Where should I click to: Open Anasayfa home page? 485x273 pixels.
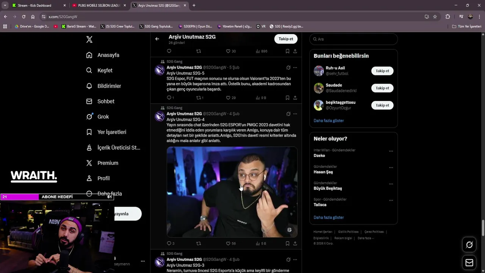pos(103,55)
